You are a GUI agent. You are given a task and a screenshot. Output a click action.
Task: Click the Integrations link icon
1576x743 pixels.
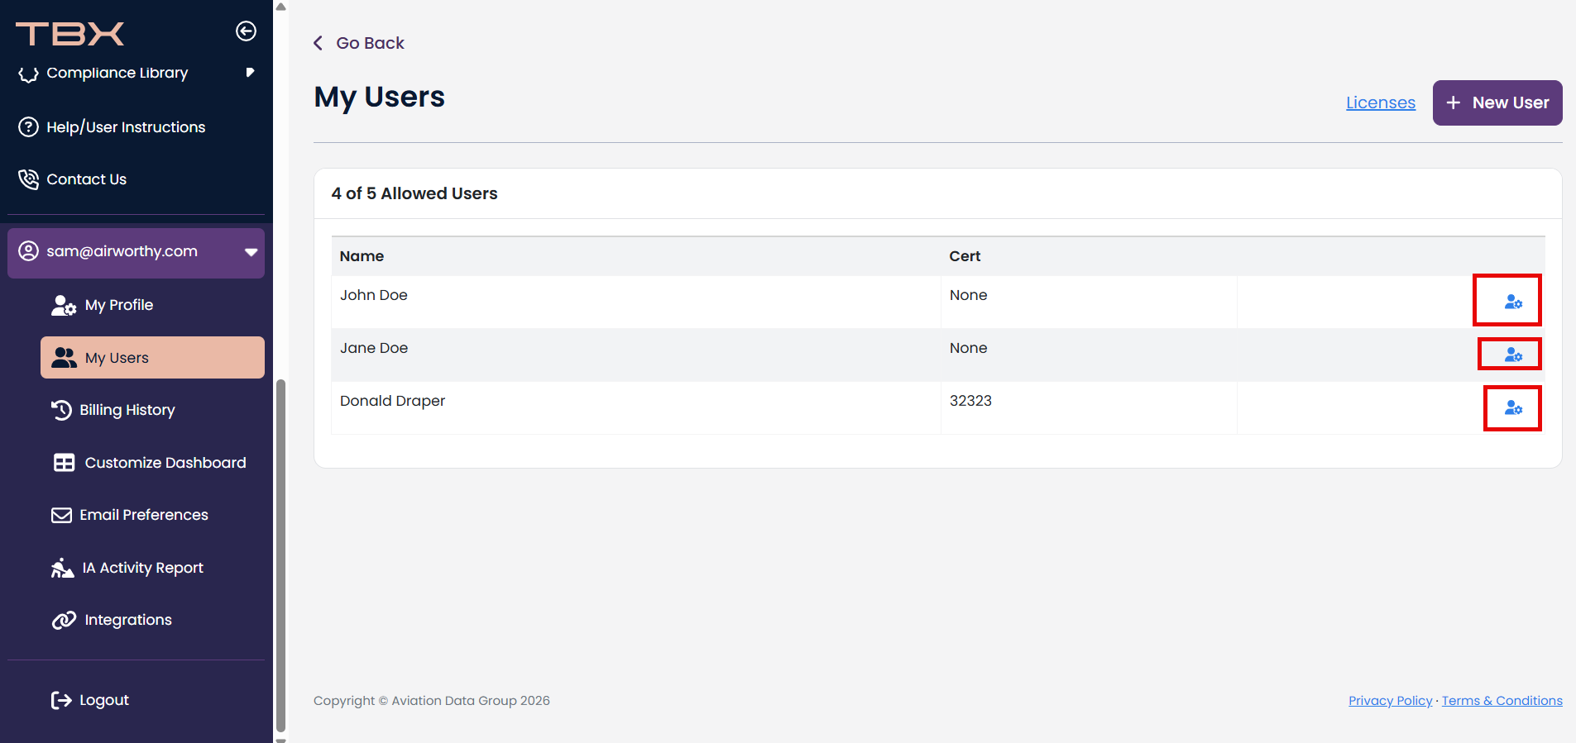(64, 620)
